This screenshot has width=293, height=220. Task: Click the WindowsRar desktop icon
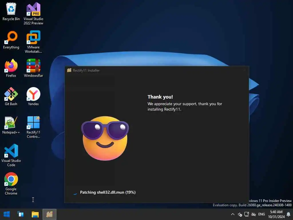tap(33, 68)
